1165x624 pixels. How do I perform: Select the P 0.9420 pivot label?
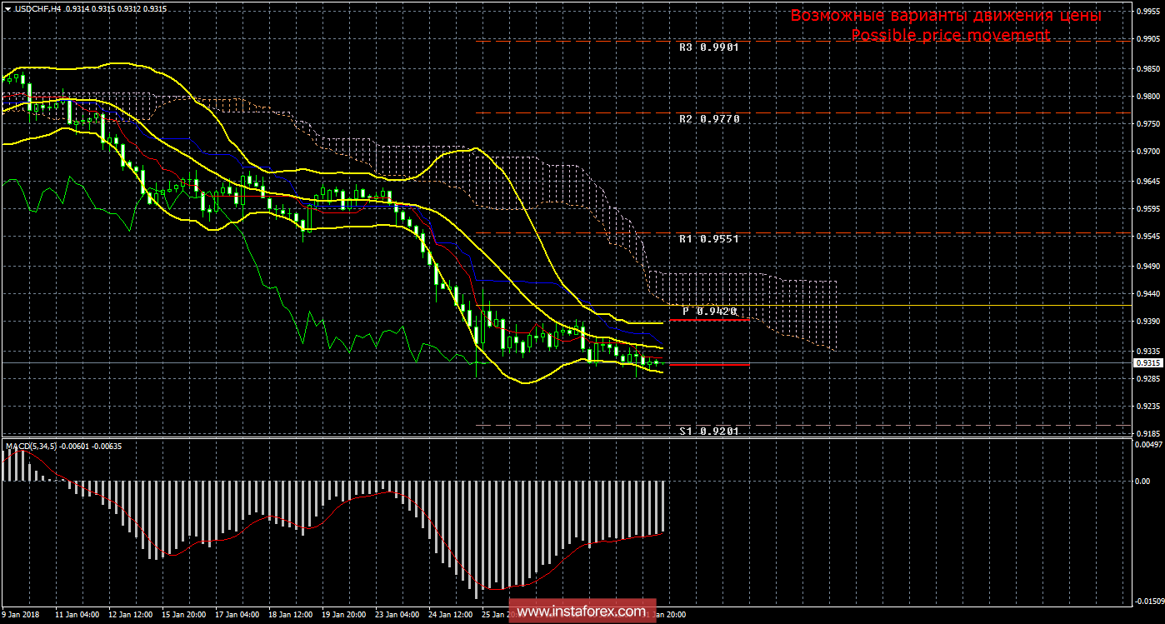pos(710,311)
